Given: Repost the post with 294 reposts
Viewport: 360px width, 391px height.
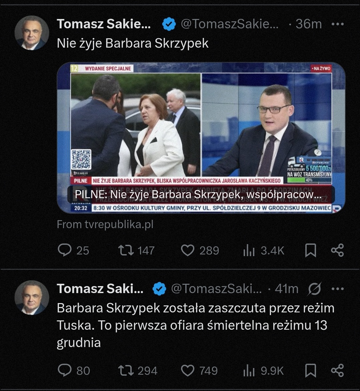Looking at the screenshot, I should coord(127,370).
